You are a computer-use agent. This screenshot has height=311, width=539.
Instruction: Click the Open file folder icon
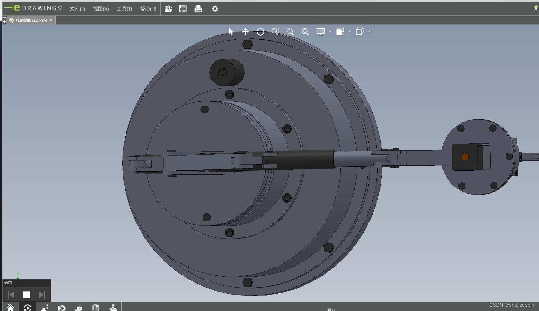tap(168, 9)
